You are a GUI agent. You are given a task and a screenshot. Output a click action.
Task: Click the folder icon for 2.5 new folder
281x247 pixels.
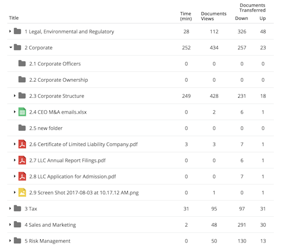click(22, 128)
